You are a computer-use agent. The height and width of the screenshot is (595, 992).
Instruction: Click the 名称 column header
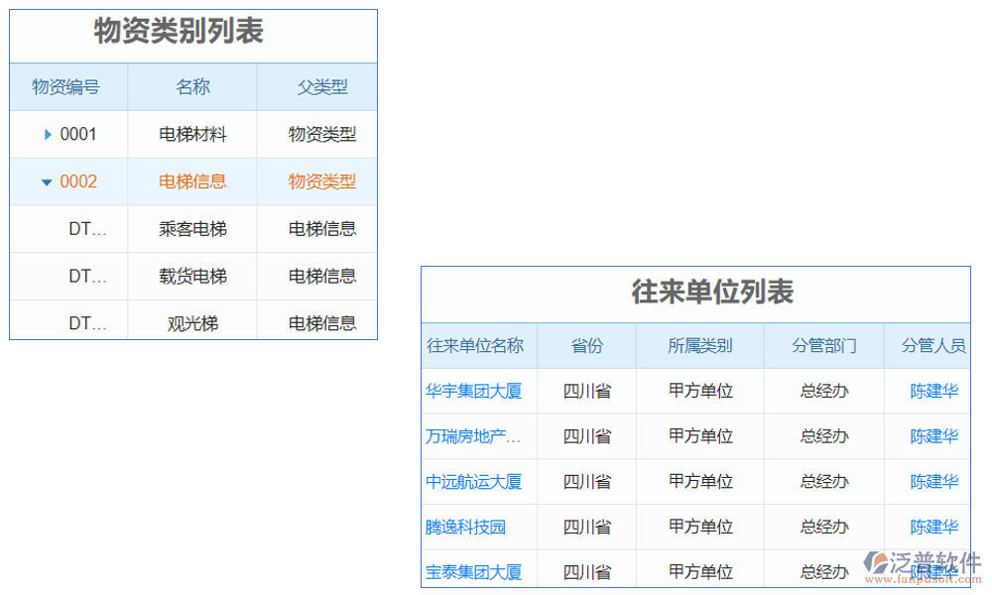pos(191,87)
